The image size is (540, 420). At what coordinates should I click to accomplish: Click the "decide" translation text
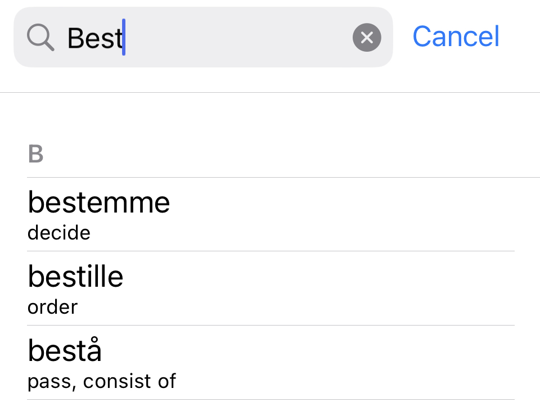click(x=59, y=232)
